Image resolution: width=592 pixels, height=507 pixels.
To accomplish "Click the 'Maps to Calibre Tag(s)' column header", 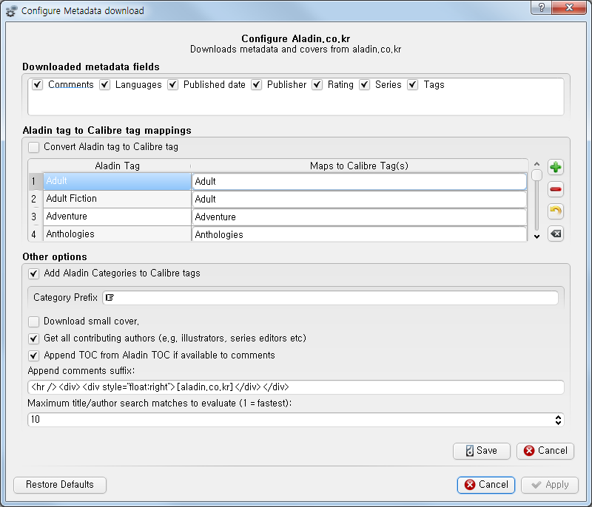I will coord(359,166).
